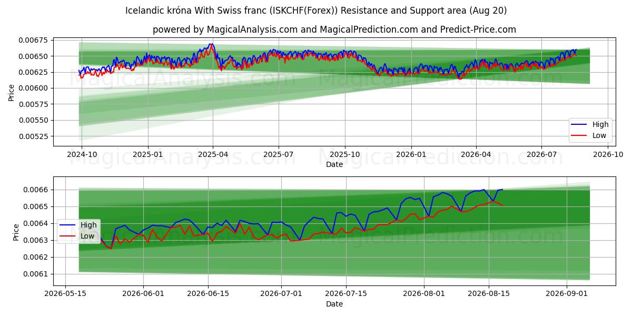Viewport: 632px width, 316px height.
Task: Select the 0.0065 price tick label
Action: [x=35, y=206]
